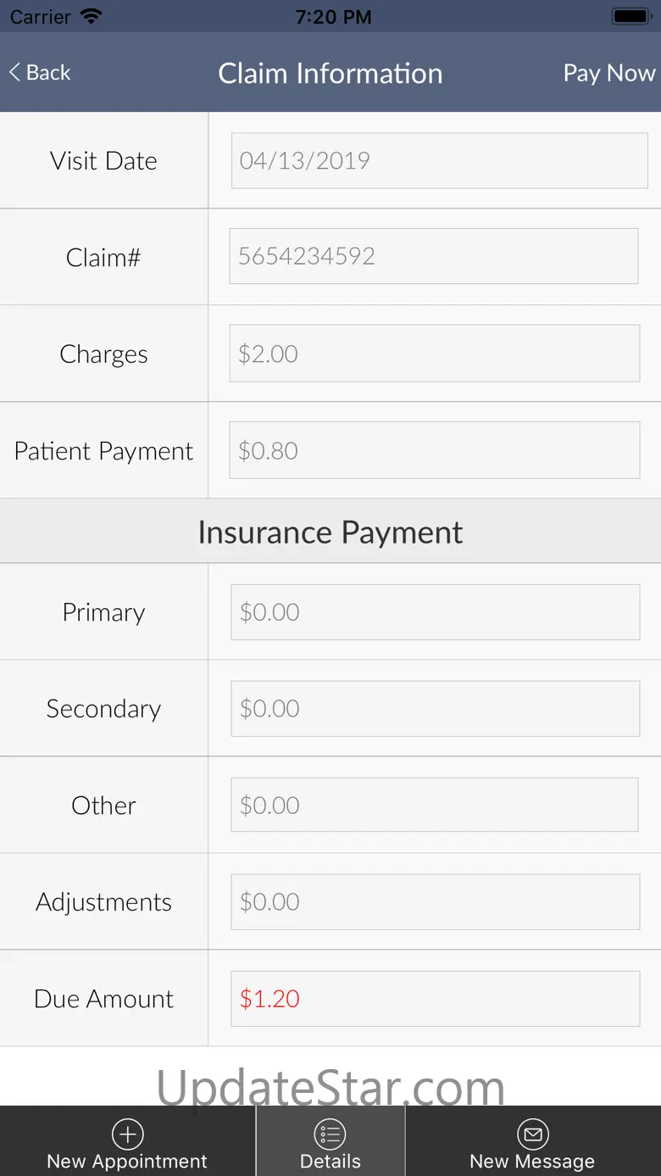Click the Insurance Payment section header
Viewport: 661px width, 1176px height.
point(330,532)
